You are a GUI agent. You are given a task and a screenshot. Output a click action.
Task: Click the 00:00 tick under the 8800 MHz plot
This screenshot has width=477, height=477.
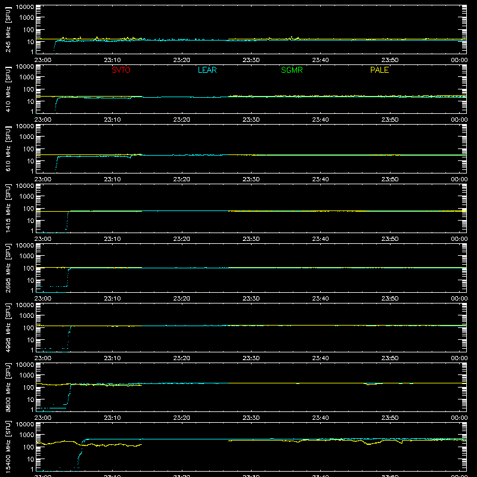click(459, 418)
